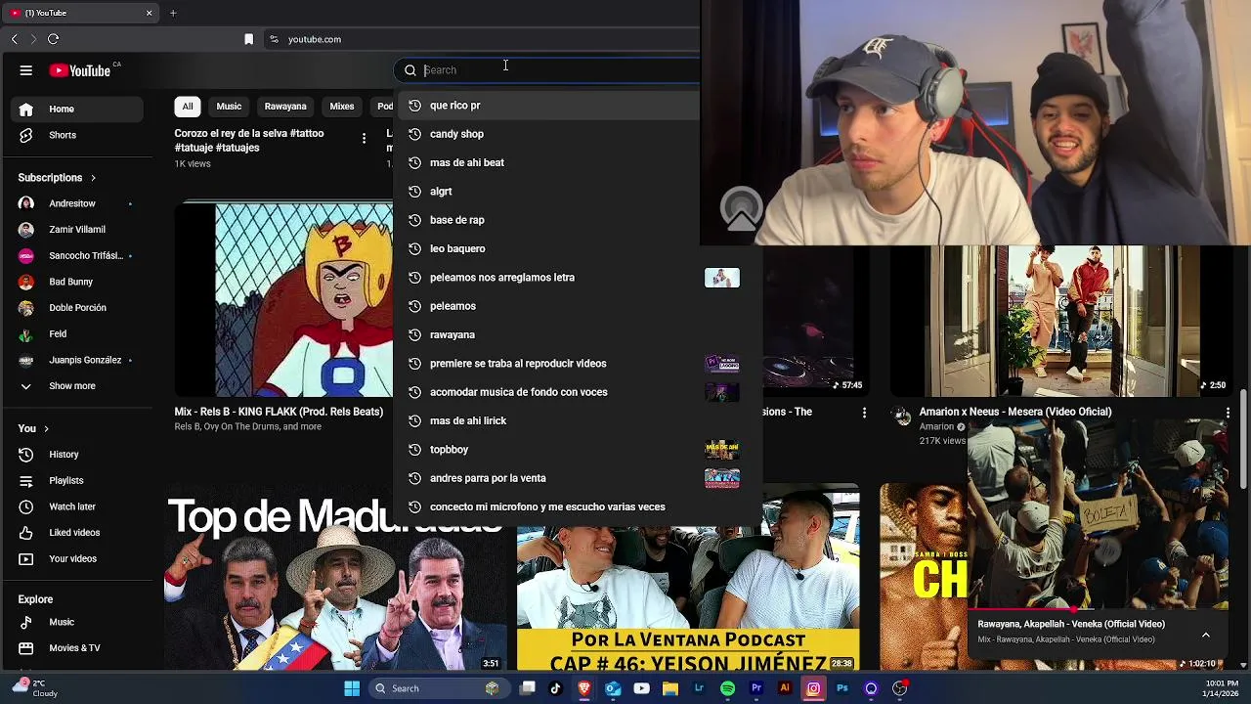Choose 'premiere se traba al reproducir videos'
1251x704 pixels.
(577, 364)
